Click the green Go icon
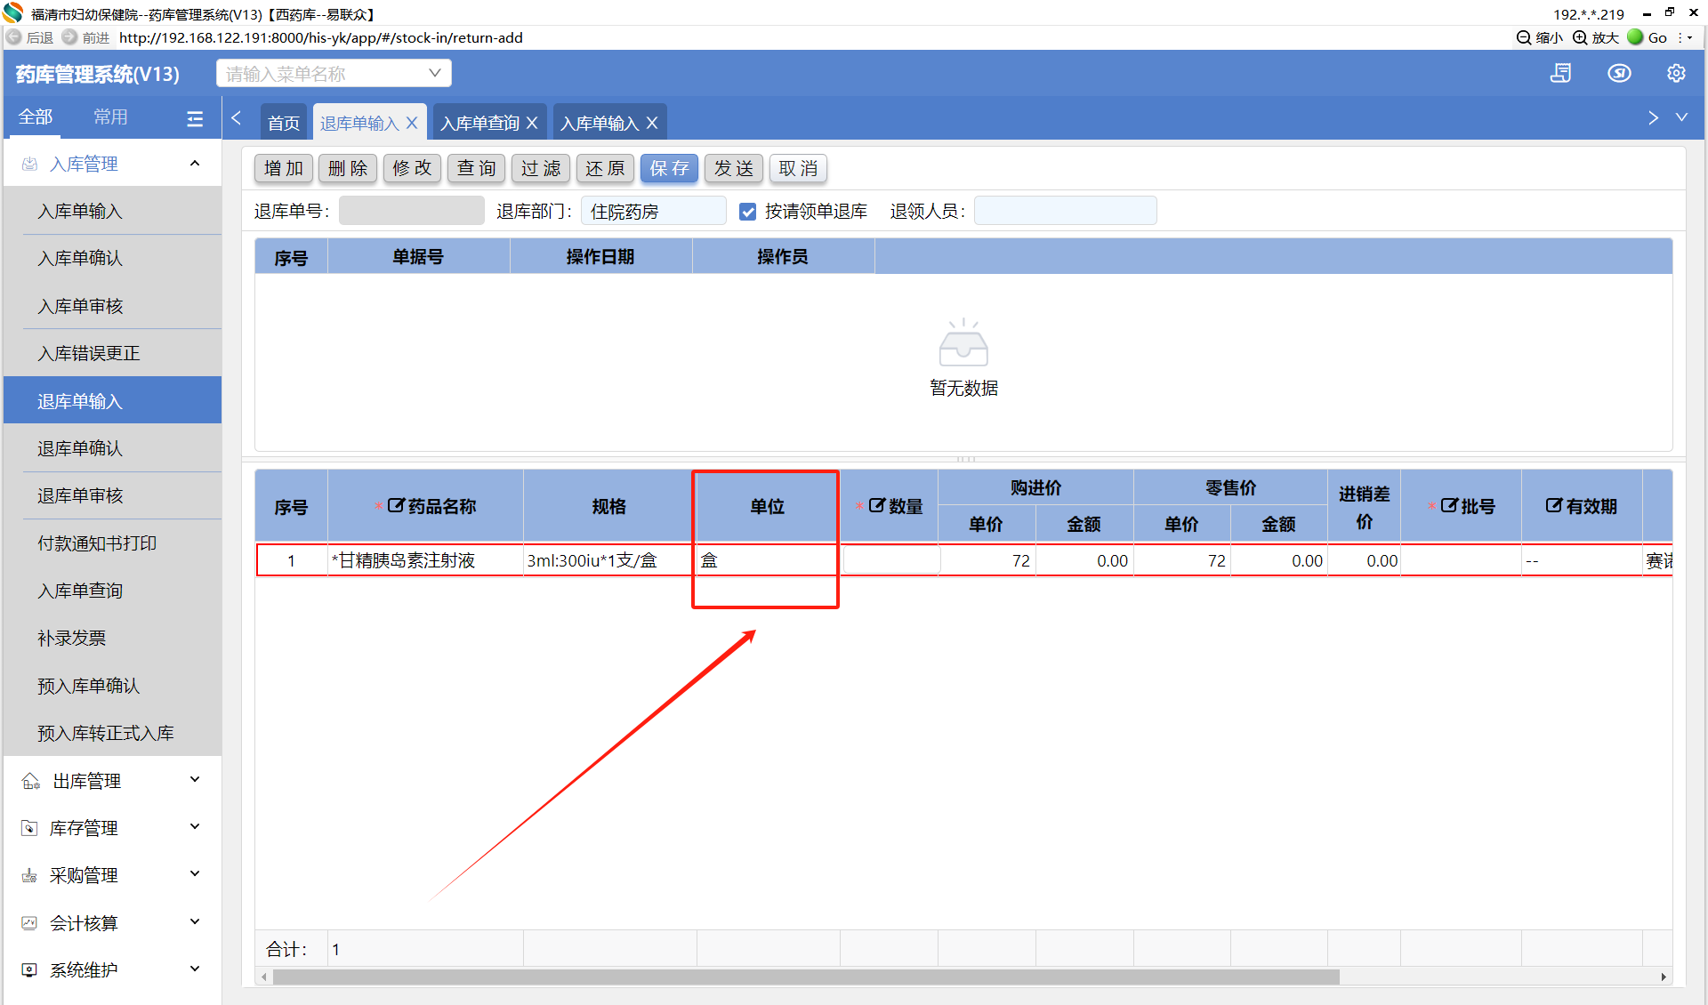Viewport: 1708px width, 1005px height. click(1635, 37)
